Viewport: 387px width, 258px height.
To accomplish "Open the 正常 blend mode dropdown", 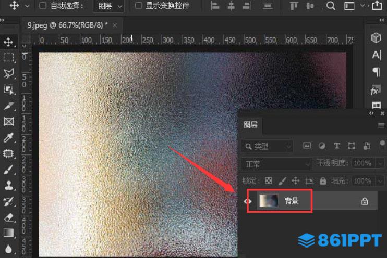I will coord(276,164).
